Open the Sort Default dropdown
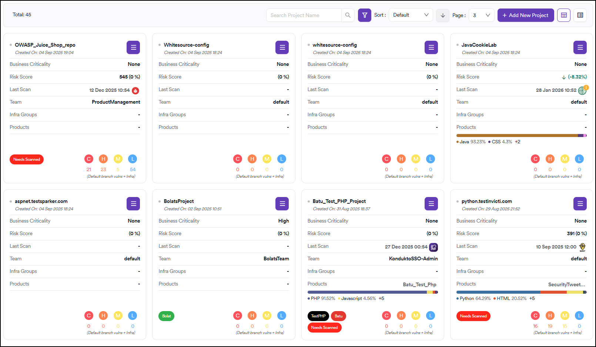Screen dimensions: 596x347 click(411, 15)
